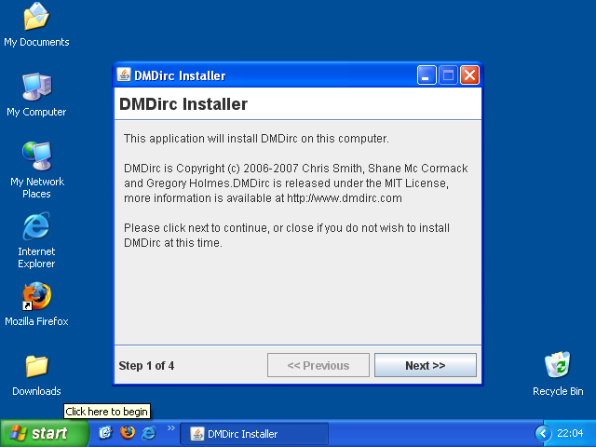This screenshot has height=447, width=596.
Task: Launch Internet Explorer from quick launch bar
Action: (x=149, y=433)
